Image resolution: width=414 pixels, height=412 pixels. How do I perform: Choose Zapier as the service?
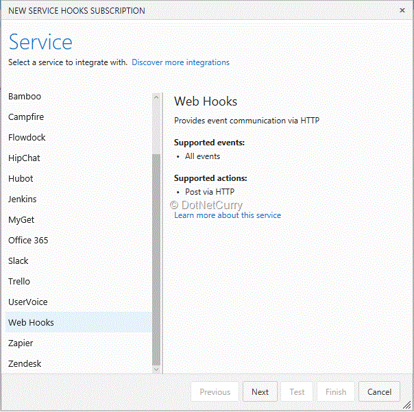click(79, 343)
